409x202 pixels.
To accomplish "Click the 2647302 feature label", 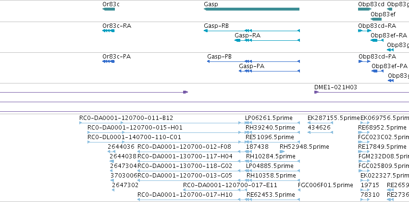I will click(125, 185).
